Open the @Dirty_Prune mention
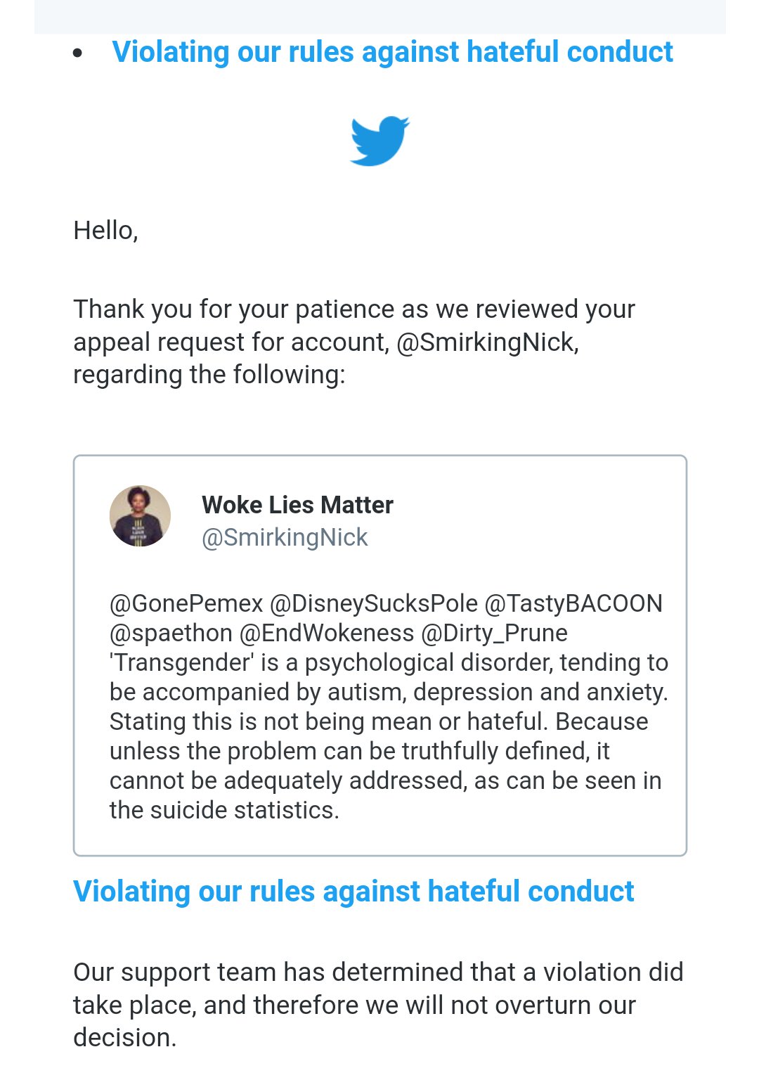 [494, 633]
